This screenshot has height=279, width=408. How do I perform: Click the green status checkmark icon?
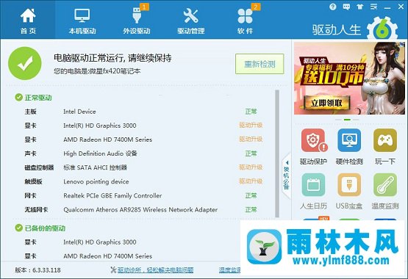click(25, 63)
